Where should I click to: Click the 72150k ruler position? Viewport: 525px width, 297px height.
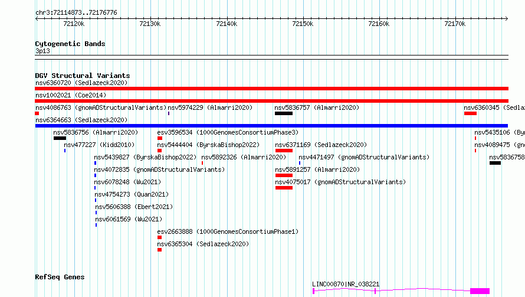303,24
